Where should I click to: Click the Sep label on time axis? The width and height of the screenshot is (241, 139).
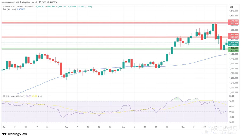tap(122, 127)
